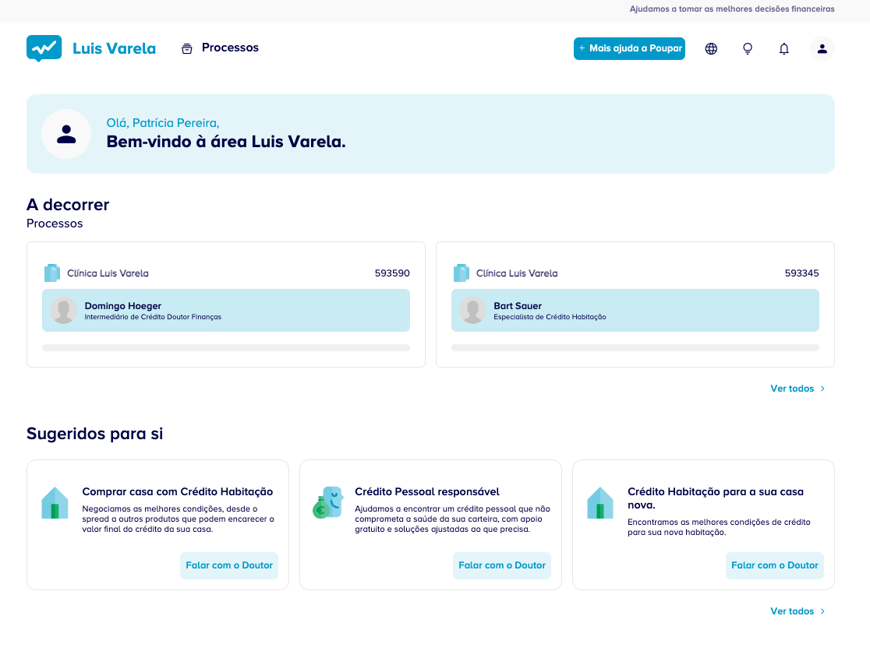The height and width of the screenshot is (658, 870).
Task: Open the Processos menu item
Action: pyautogui.click(x=220, y=48)
